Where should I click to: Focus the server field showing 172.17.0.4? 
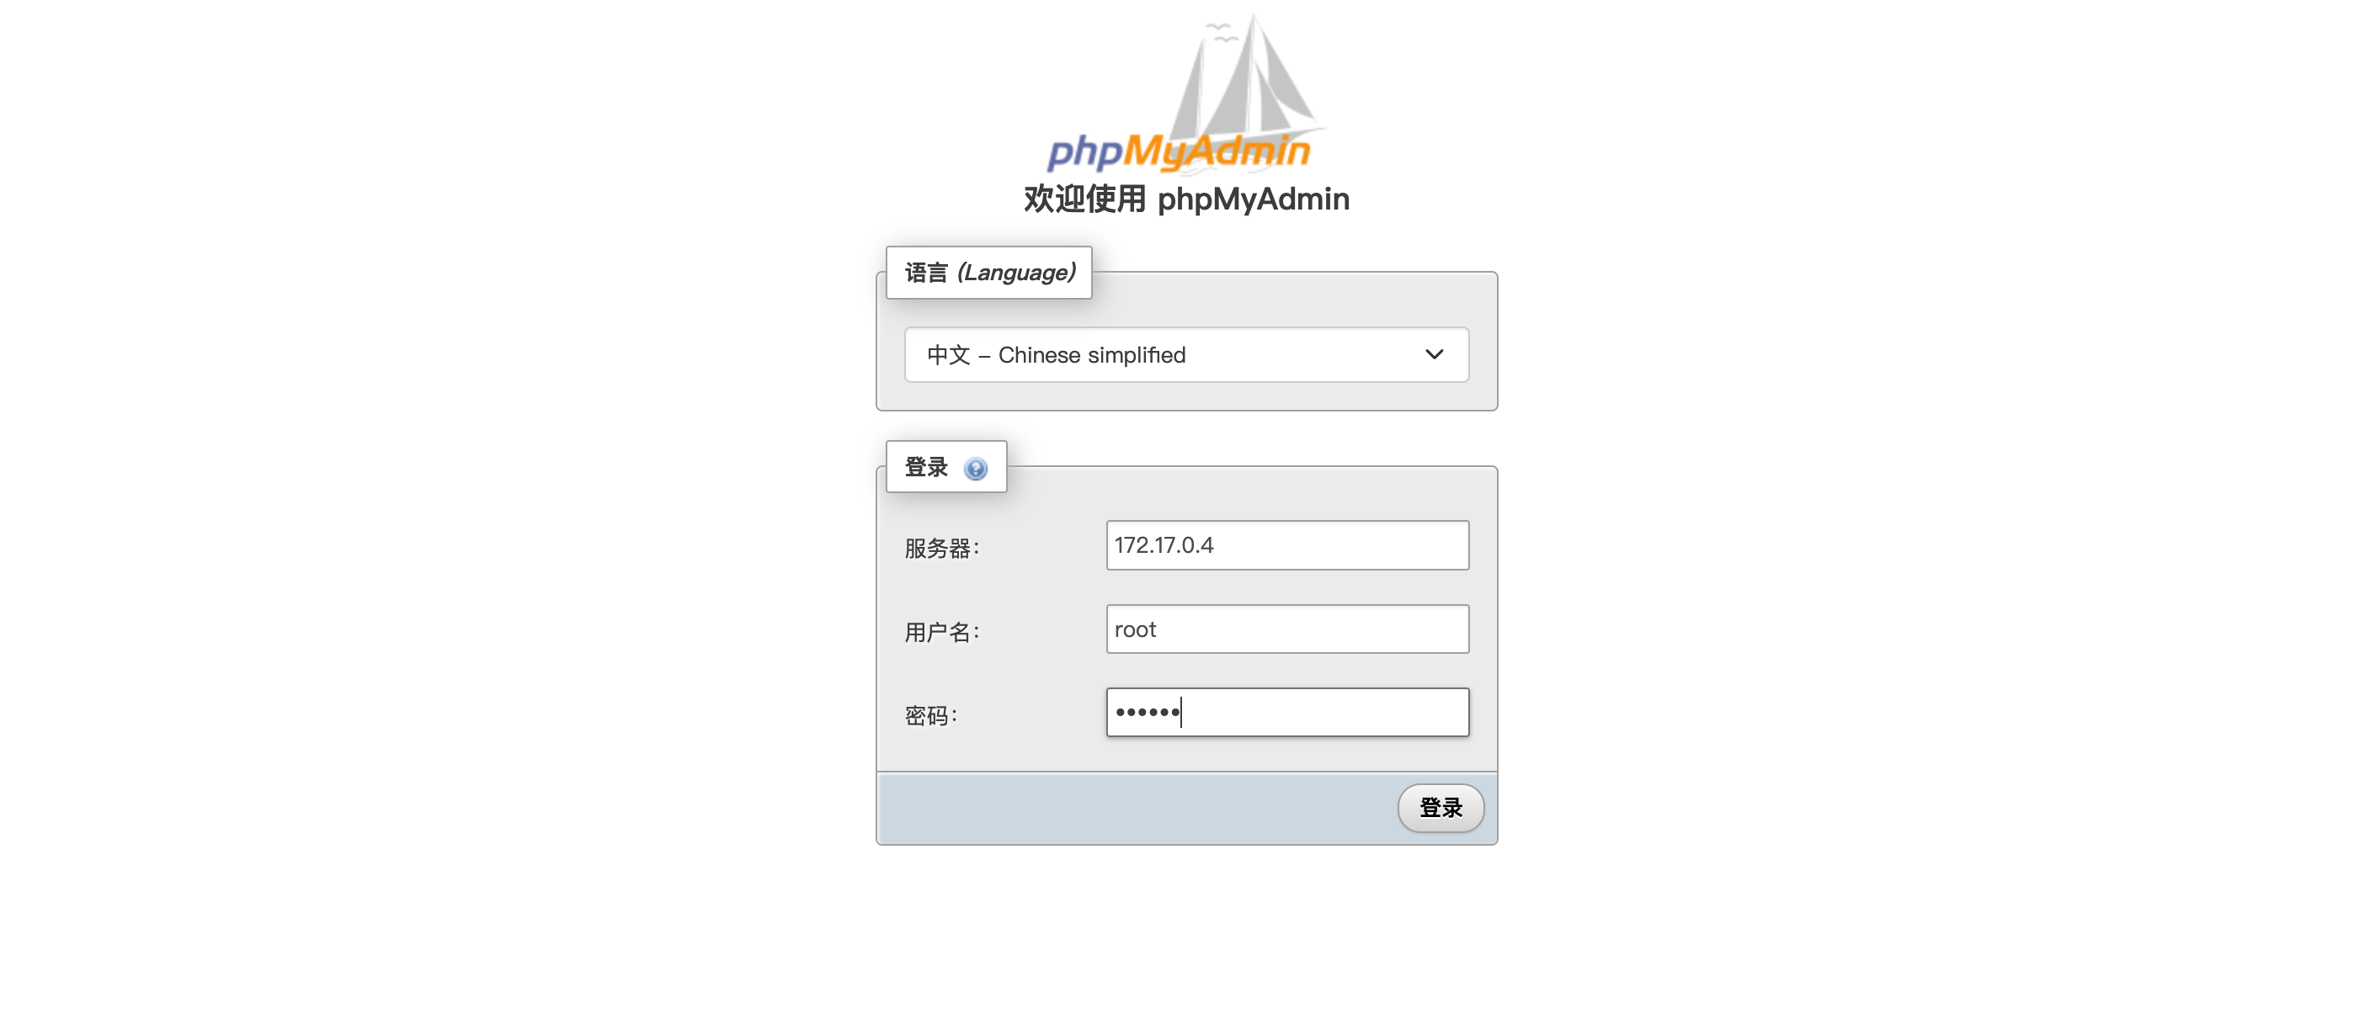click(x=1287, y=545)
